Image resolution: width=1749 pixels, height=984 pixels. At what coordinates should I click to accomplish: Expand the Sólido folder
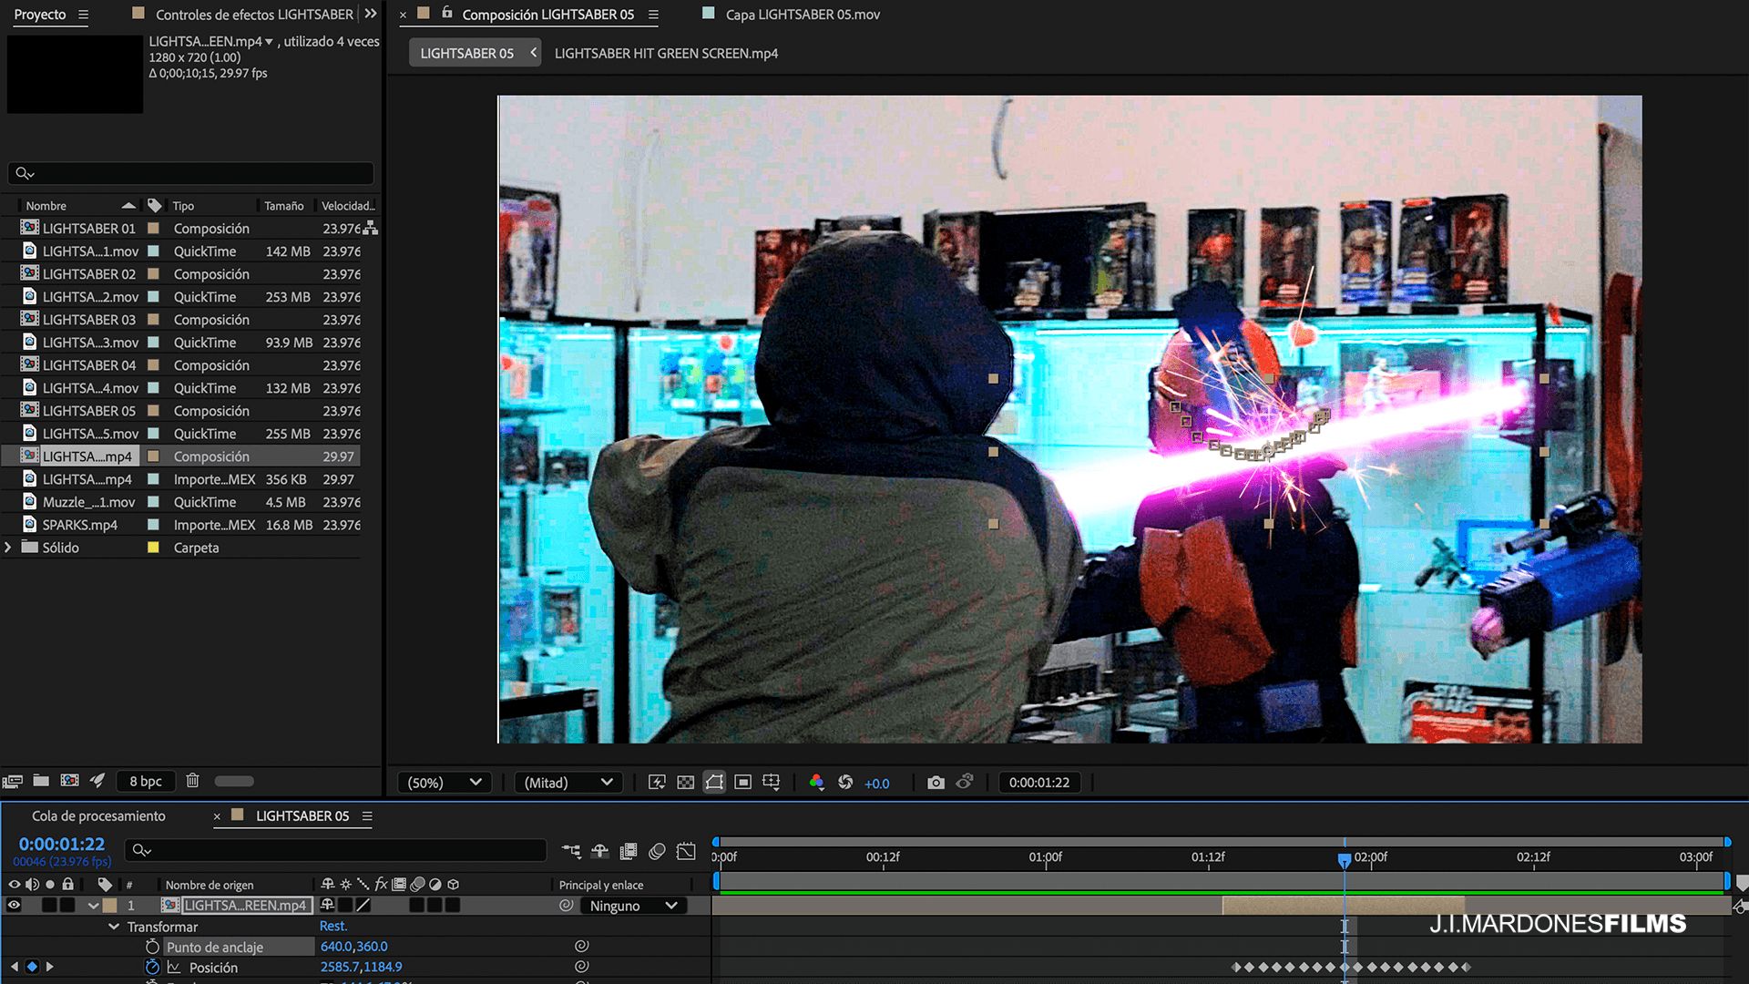8,548
